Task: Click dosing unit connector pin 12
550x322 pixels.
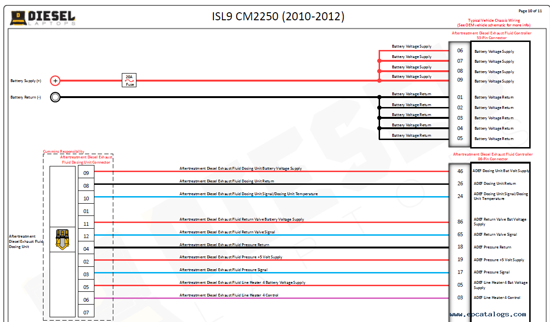Action: point(86,236)
